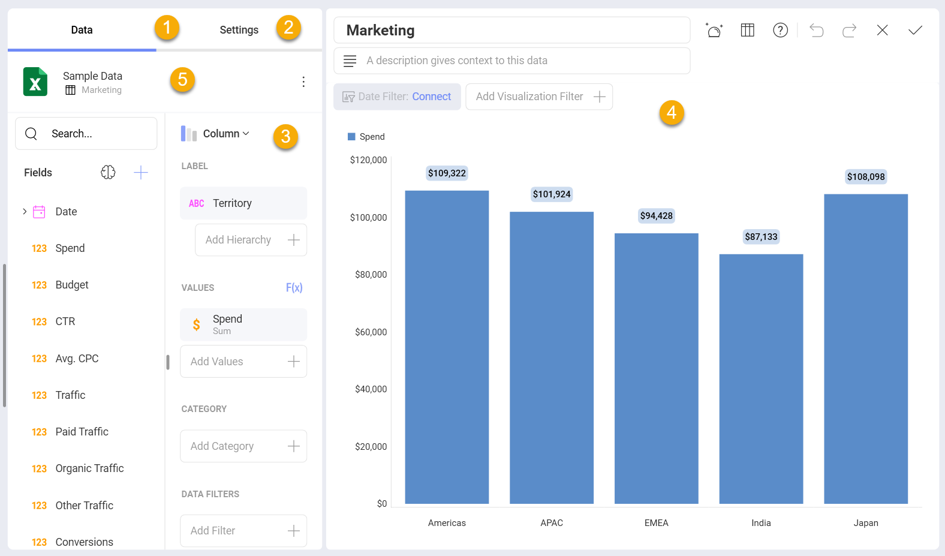Click the Add Values button
The height and width of the screenshot is (556, 945).
(243, 362)
